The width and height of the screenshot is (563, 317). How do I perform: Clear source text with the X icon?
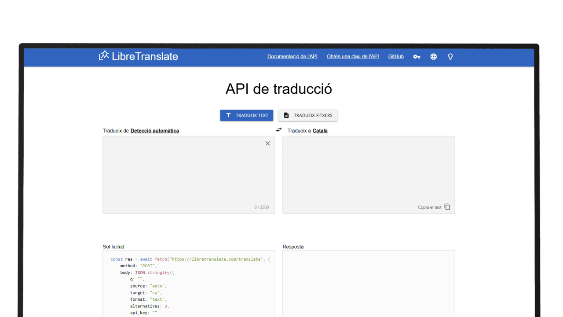[267, 144]
